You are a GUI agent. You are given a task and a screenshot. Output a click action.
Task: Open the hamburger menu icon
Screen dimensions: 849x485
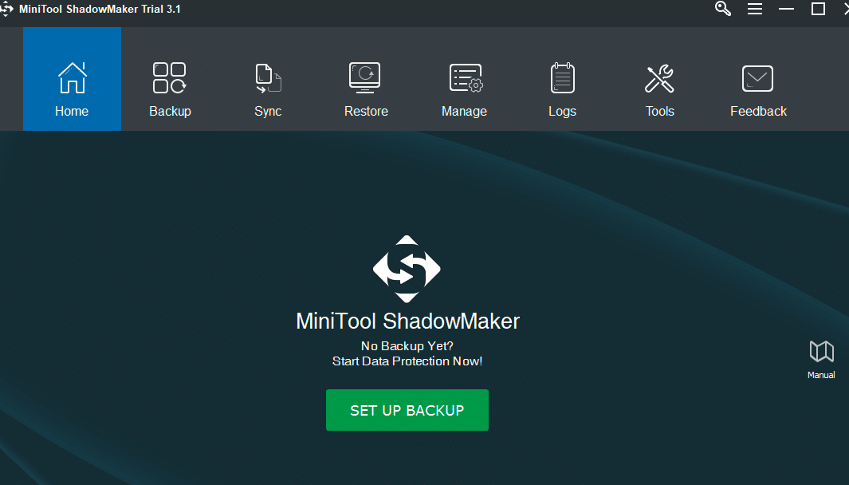(755, 9)
